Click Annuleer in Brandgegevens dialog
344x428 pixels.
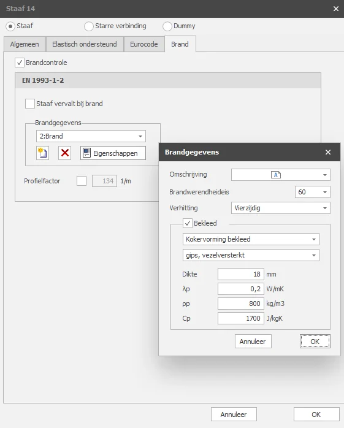253,342
